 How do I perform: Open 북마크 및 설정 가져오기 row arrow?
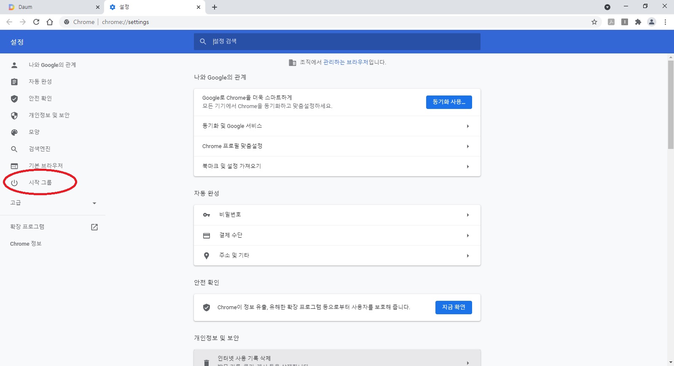468,167
